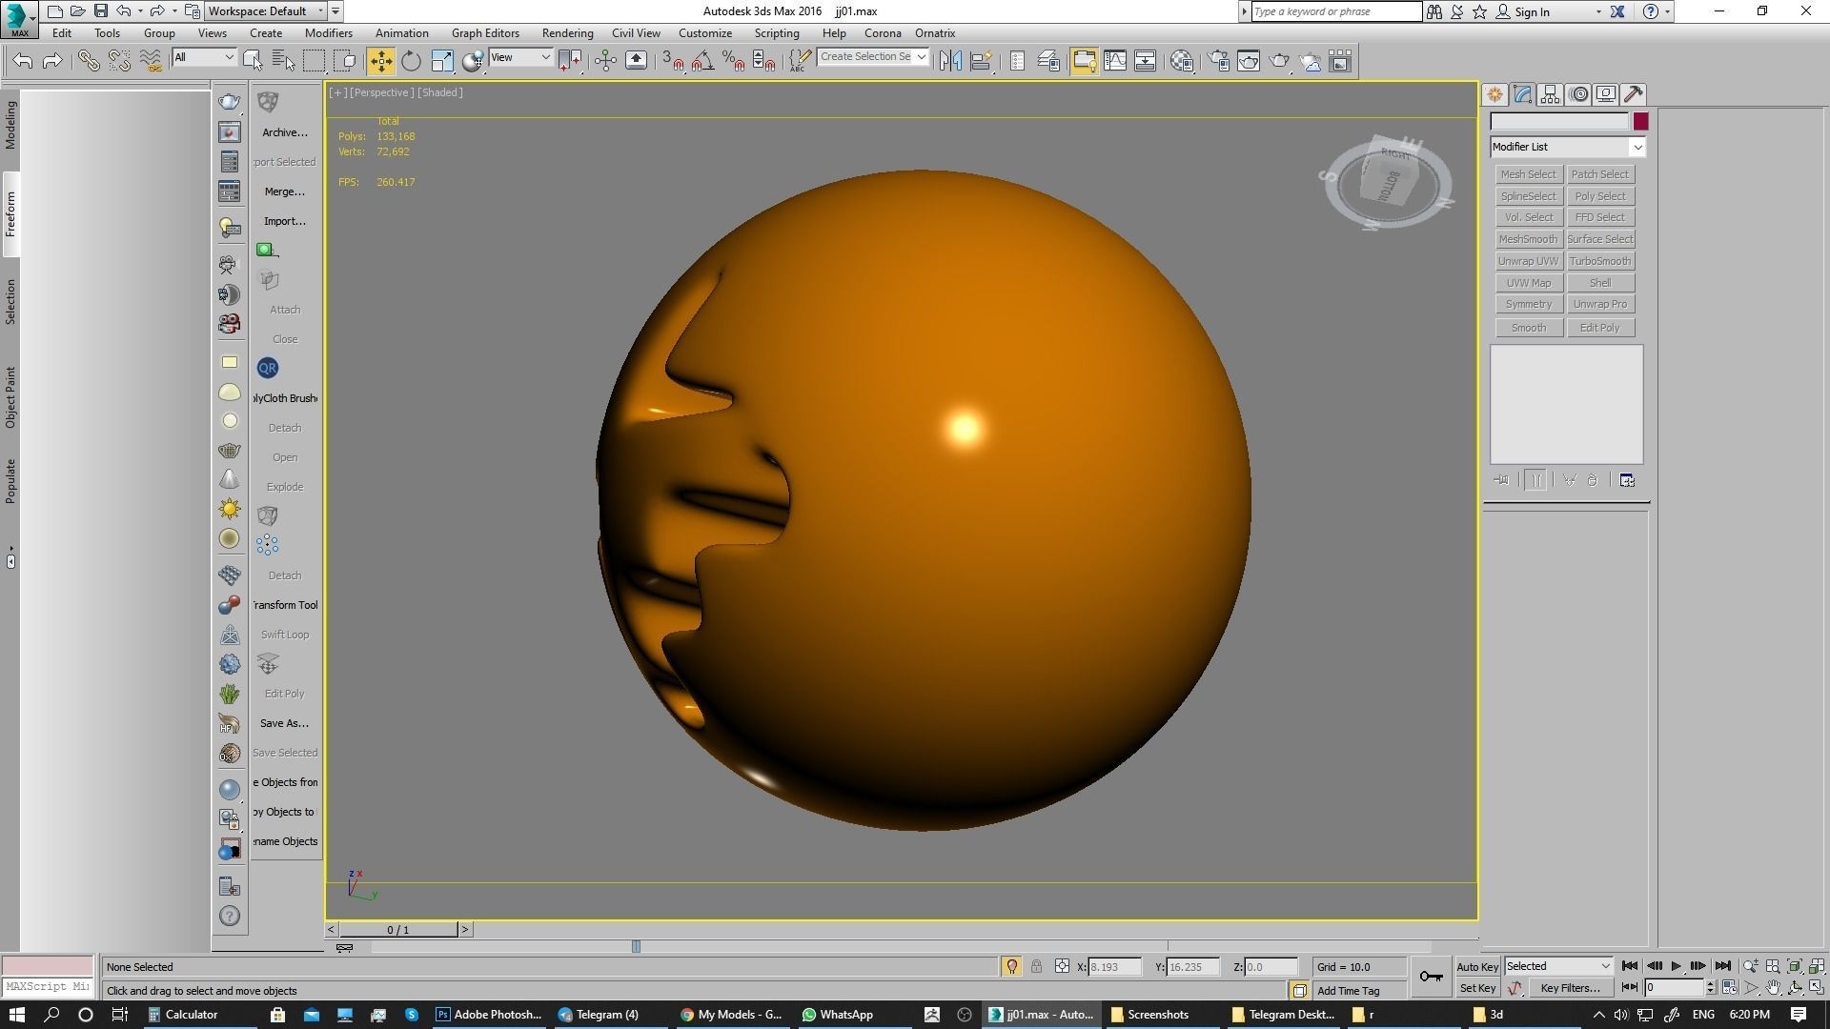
Task: Expand the Sign In dropdown arrow
Action: (x=1598, y=12)
